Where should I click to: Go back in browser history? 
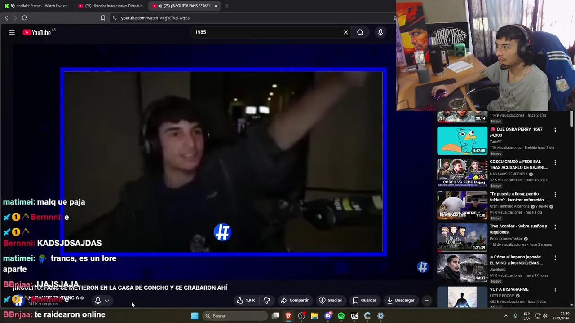[6, 18]
